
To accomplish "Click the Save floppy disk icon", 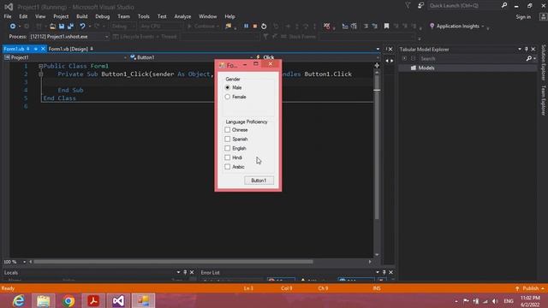I will click(62, 27).
